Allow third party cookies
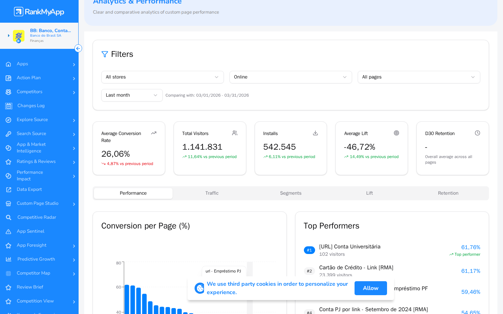Screen dimensions: 503x314 coord(371,288)
